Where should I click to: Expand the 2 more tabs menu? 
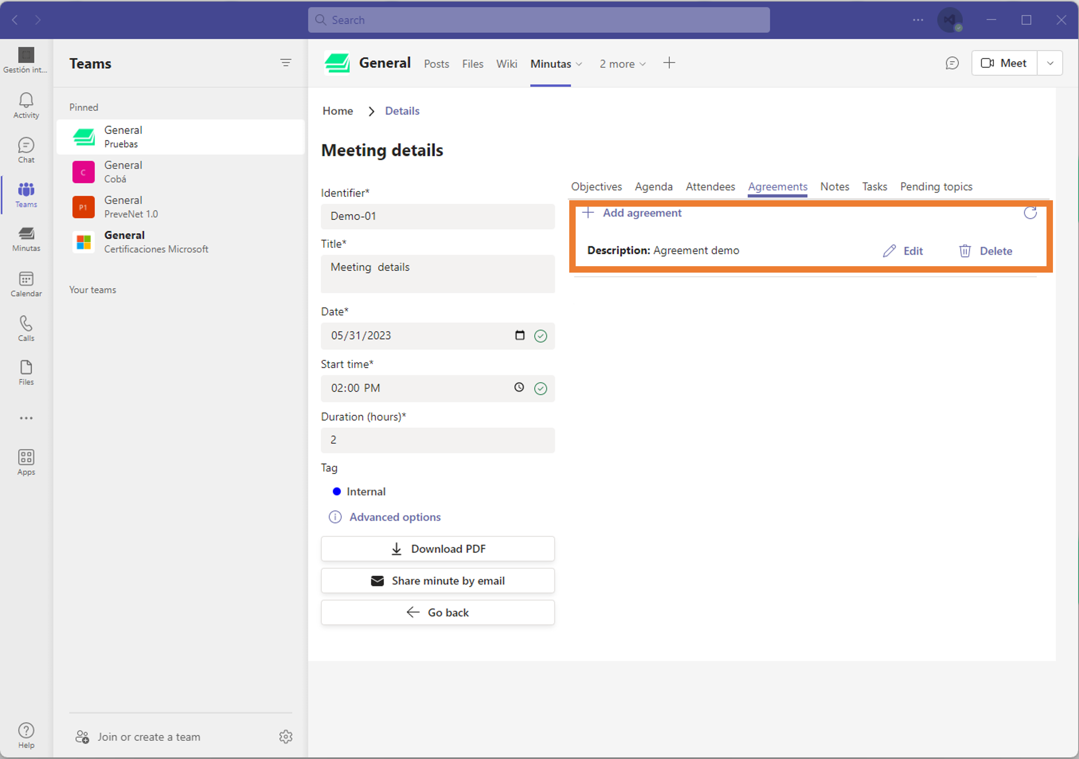tap(623, 64)
